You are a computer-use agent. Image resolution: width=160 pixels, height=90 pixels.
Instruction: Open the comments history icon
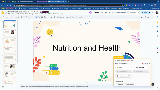click(106, 12)
